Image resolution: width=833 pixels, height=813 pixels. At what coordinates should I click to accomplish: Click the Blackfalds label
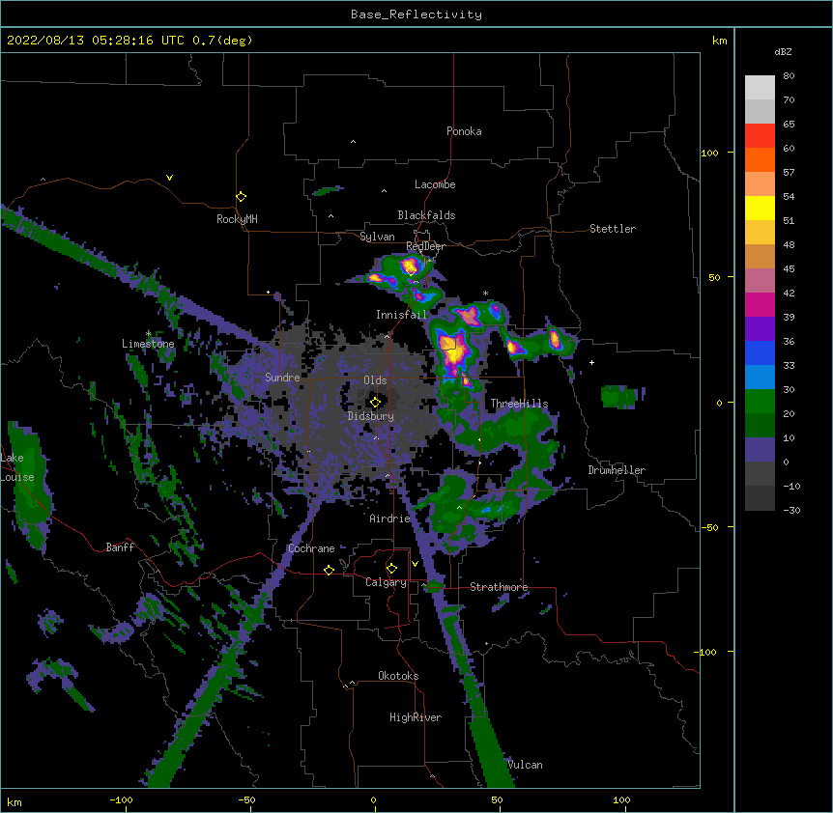tap(426, 215)
